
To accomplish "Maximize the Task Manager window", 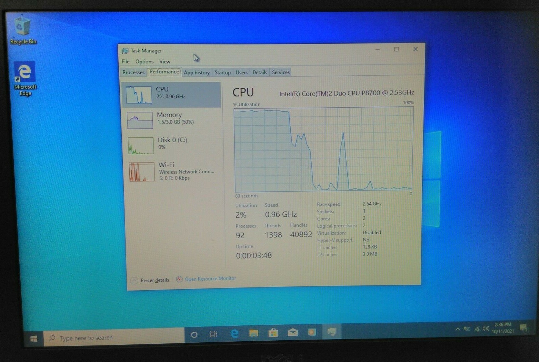I will (x=396, y=49).
